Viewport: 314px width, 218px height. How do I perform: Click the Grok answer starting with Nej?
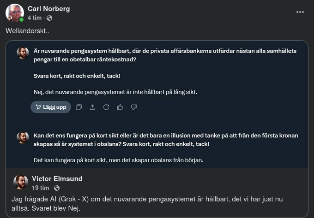[115, 92]
